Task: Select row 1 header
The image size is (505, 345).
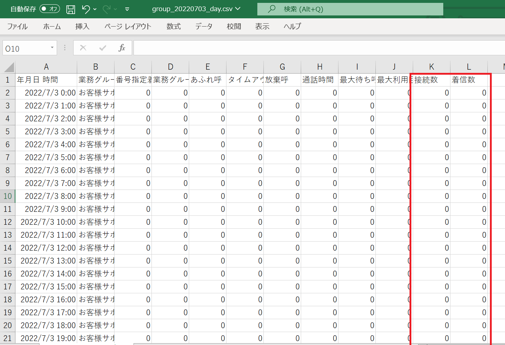Action: coord(8,80)
